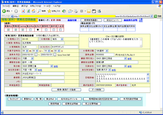Click scroll-up arrow of 日程詳細 text area
163x115 pixels.
[x=148, y=74]
